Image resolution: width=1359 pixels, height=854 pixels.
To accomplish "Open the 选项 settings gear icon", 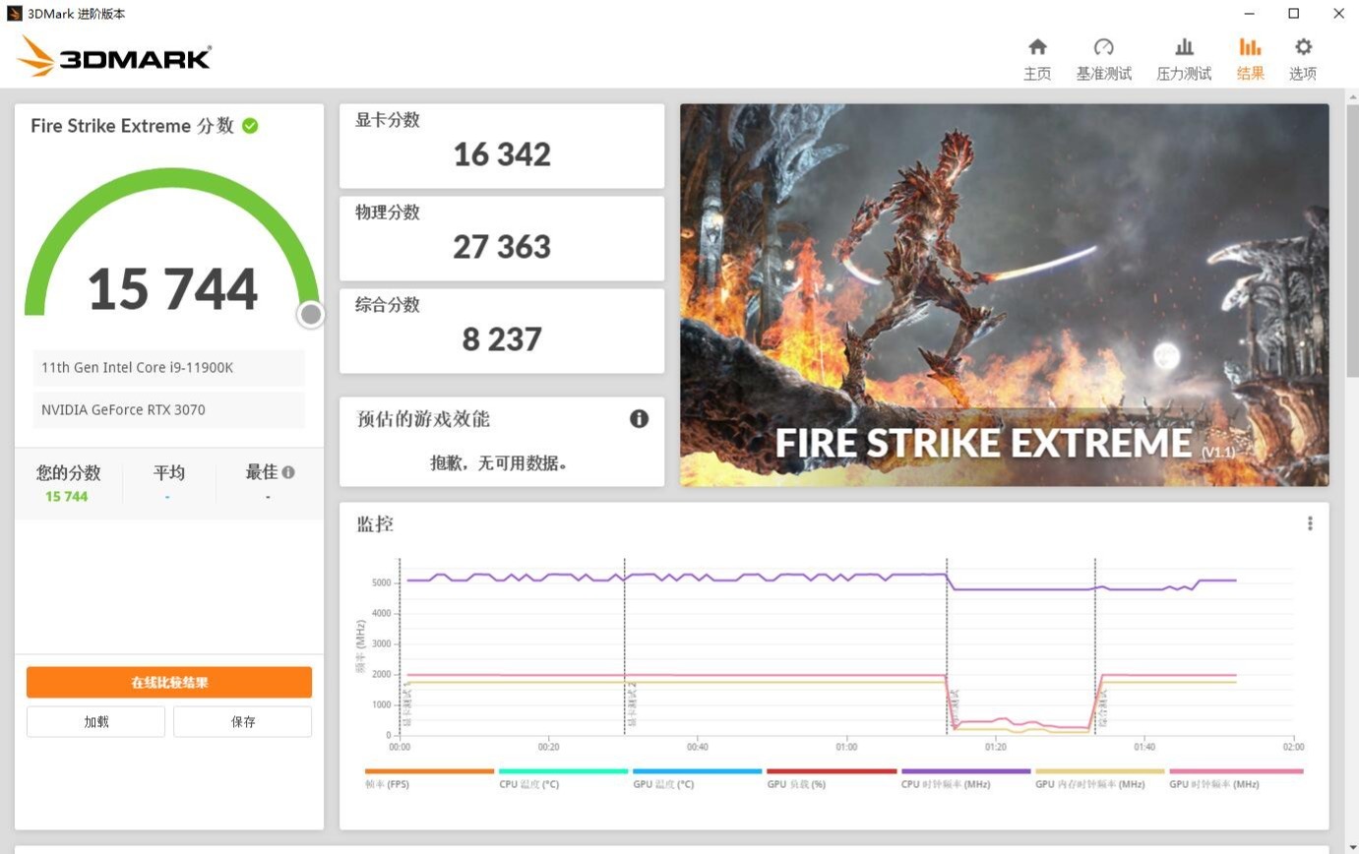I will click(x=1303, y=56).
